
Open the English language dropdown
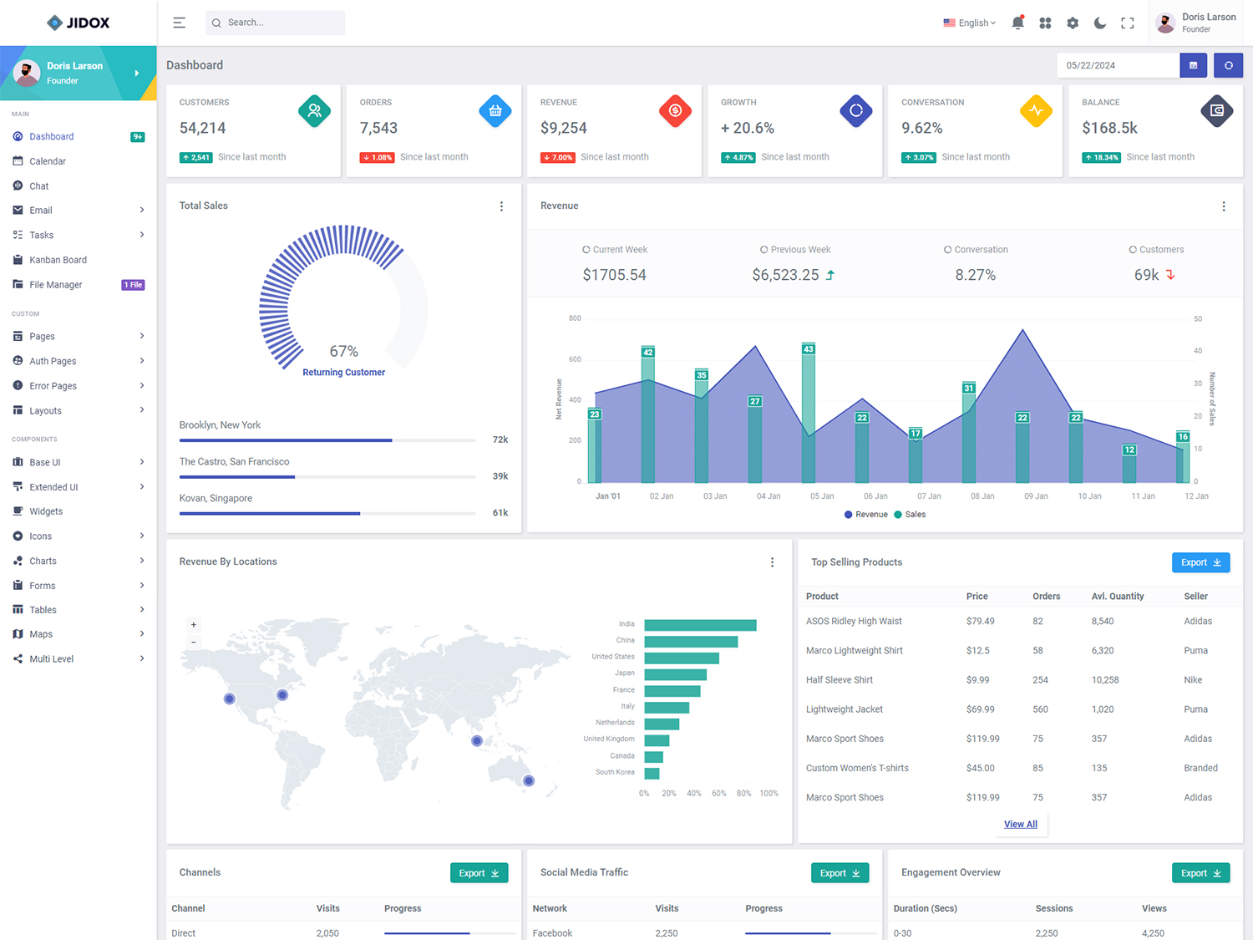[x=969, y=23]
